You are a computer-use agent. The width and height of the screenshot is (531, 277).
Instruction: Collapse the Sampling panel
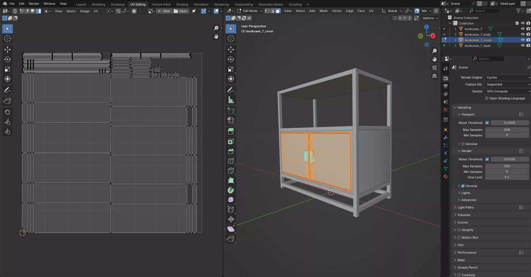point(464,107)
